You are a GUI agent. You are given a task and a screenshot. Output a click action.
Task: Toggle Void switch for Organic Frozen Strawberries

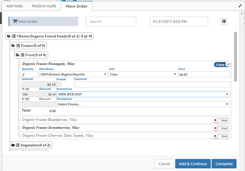tap(222, 128)
